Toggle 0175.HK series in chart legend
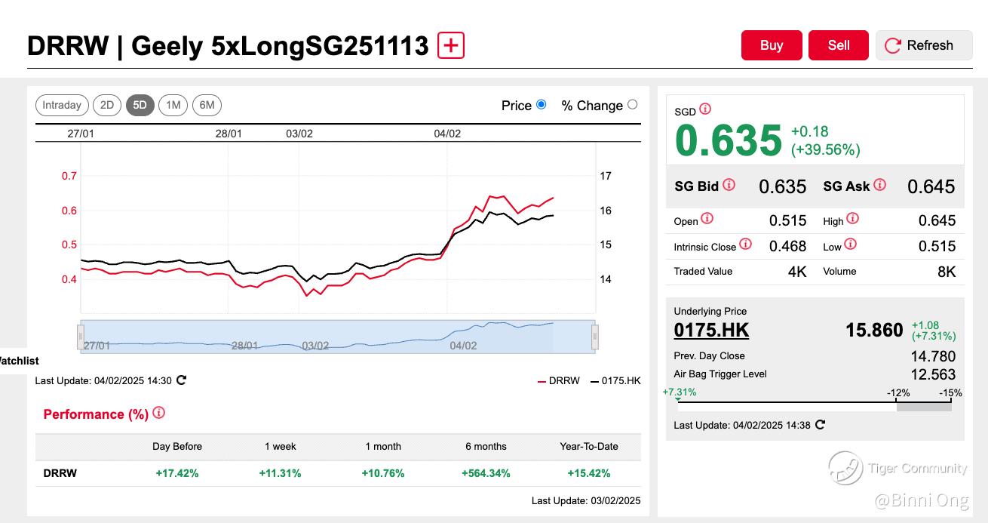This screenshot has height=523, width=988. click(615, 380)
